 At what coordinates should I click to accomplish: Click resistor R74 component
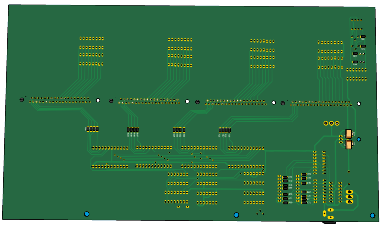tap(304, 174)
